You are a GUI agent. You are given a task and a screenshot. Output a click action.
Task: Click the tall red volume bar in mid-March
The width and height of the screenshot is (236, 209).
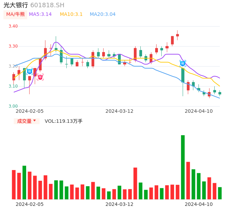click(135, 183)
